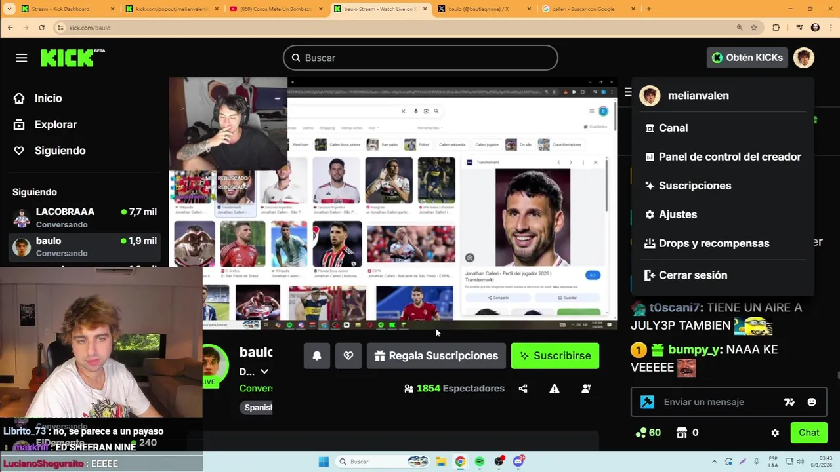Expand the stream title chevron

click(x=264, y=372)
